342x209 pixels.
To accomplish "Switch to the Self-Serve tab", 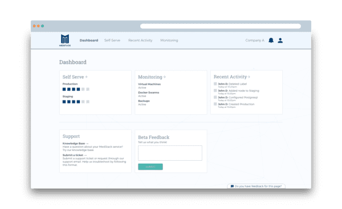I will point(112,40).
